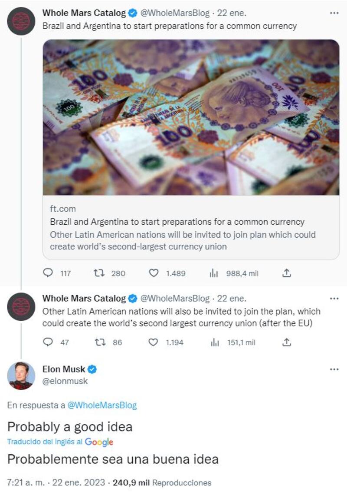
Task: Click the @WholeMarsBlog reply mention link
Action: click(x=102, y=406)
